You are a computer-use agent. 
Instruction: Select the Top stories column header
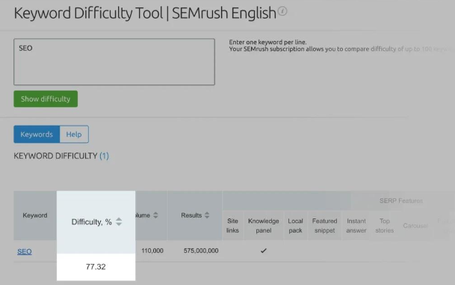(x=385, y=226)
